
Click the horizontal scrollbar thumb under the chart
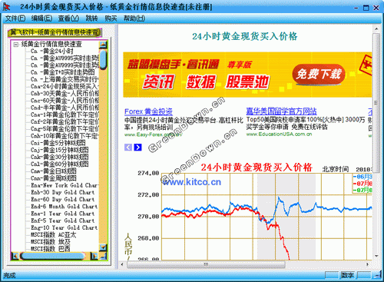[x=206, y=264]
